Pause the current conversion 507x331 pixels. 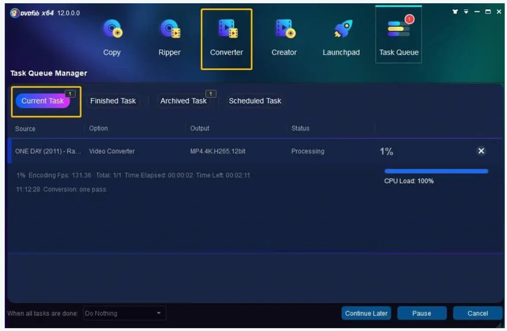tap(422, 313)
